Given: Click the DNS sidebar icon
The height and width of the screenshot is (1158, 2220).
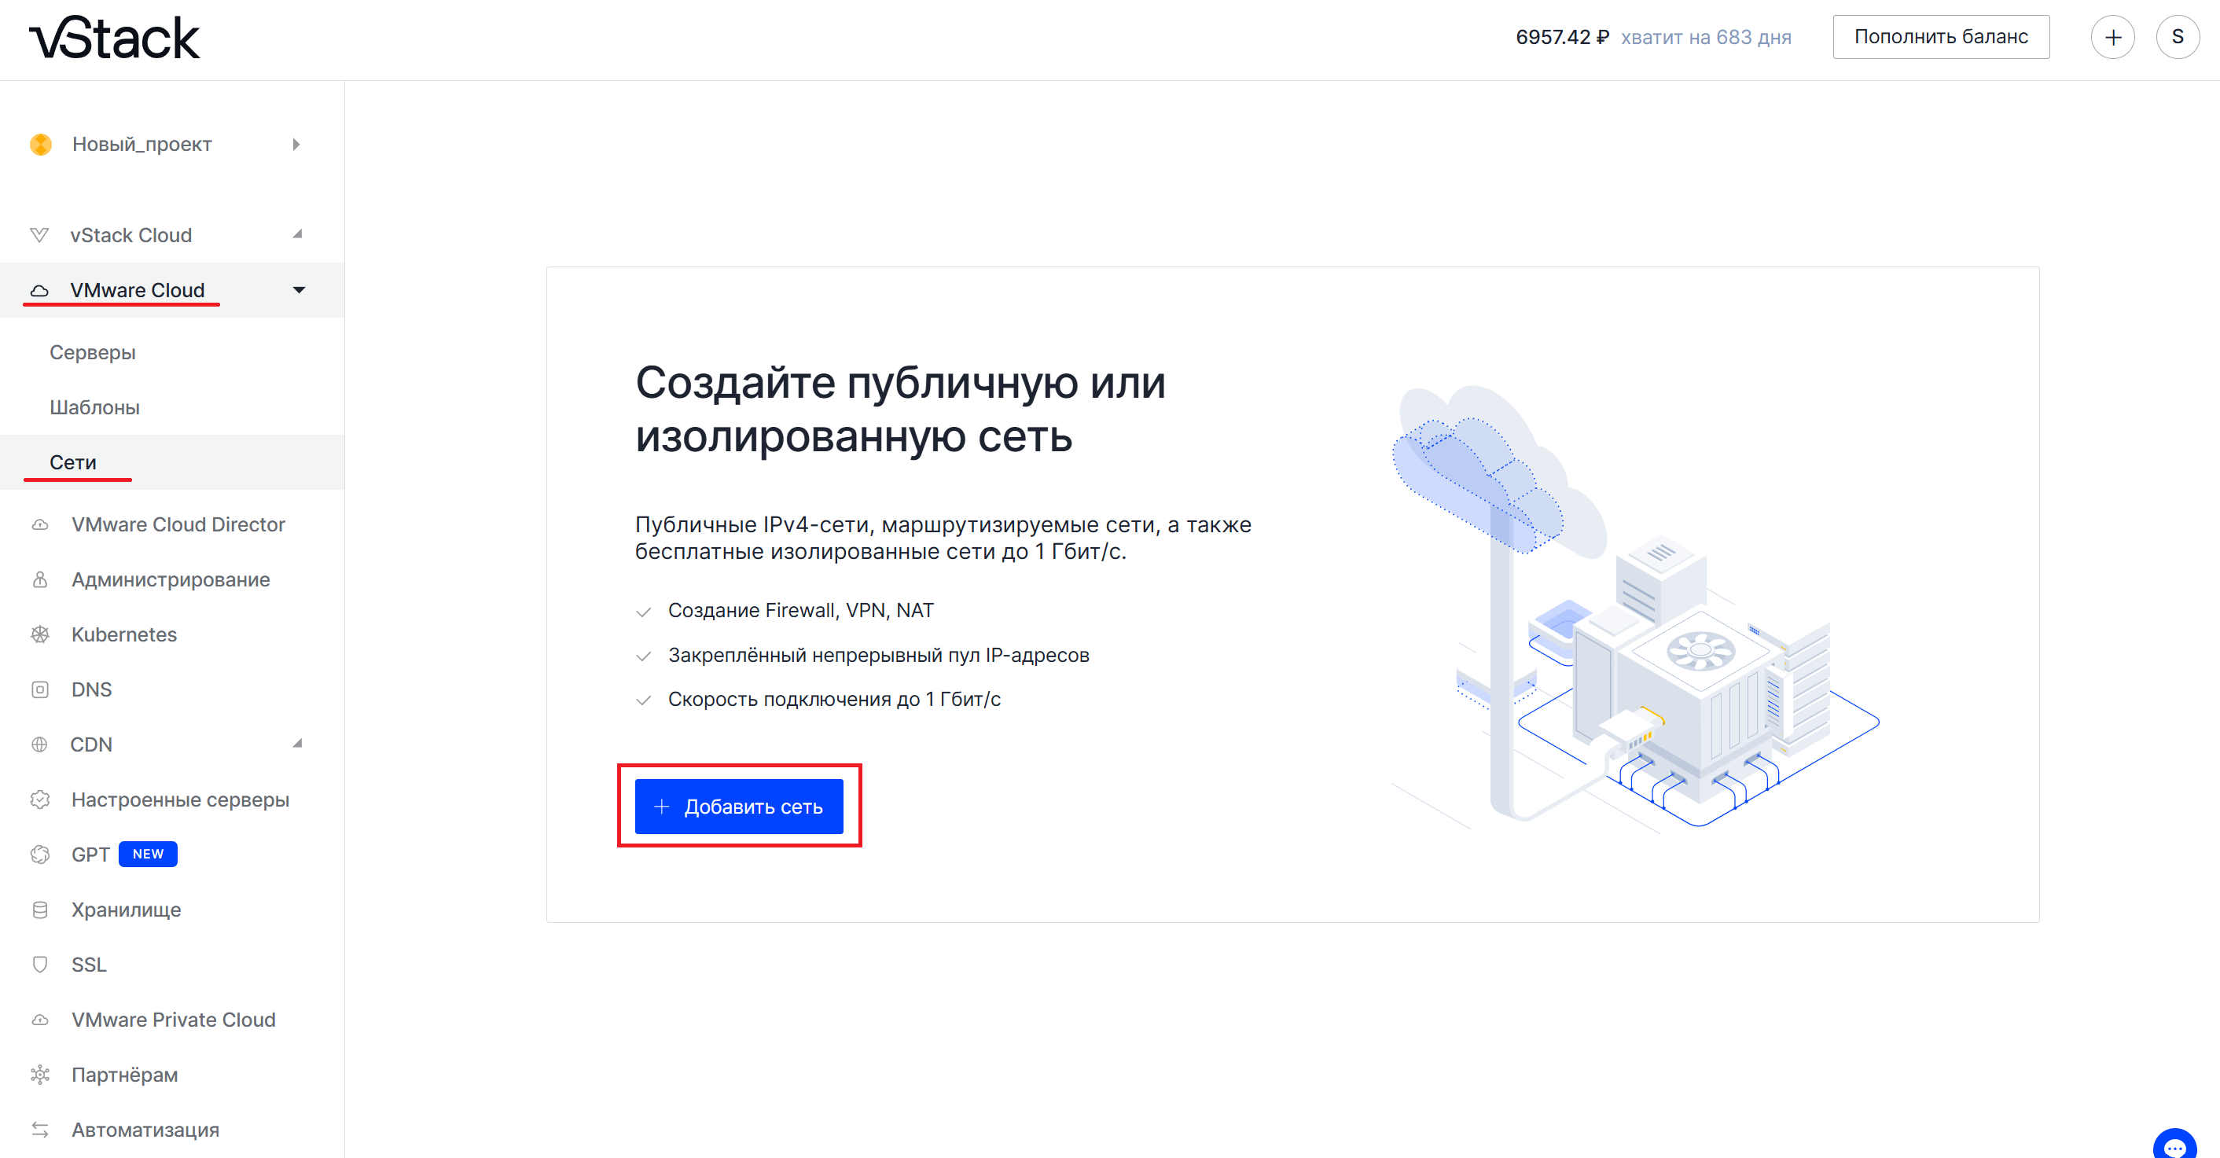Looking at the screenshot, I should [39, 689].
